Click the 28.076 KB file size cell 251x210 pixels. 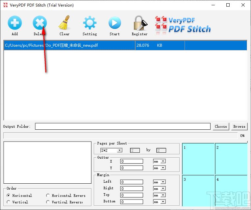click(160, 45)
